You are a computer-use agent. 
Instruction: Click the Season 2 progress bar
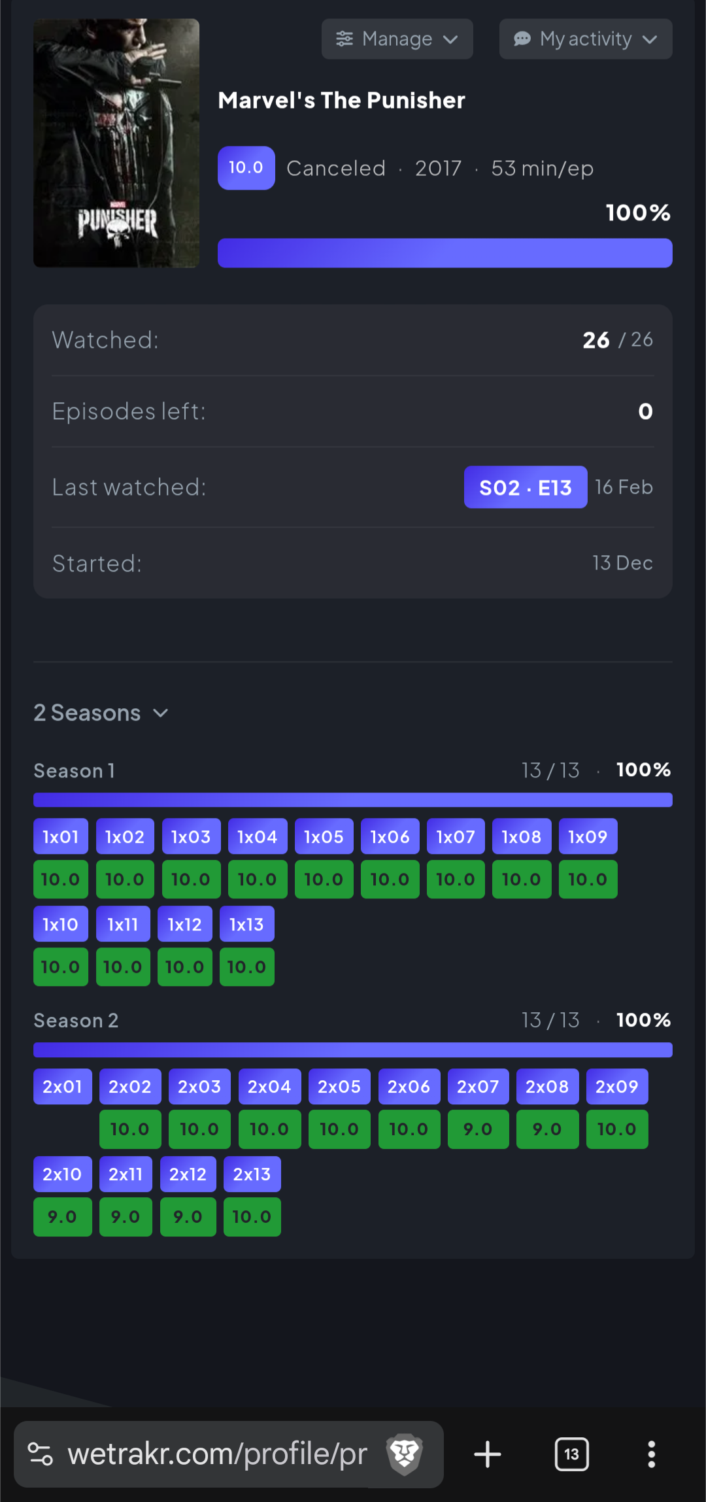(x=353, y=1050)
